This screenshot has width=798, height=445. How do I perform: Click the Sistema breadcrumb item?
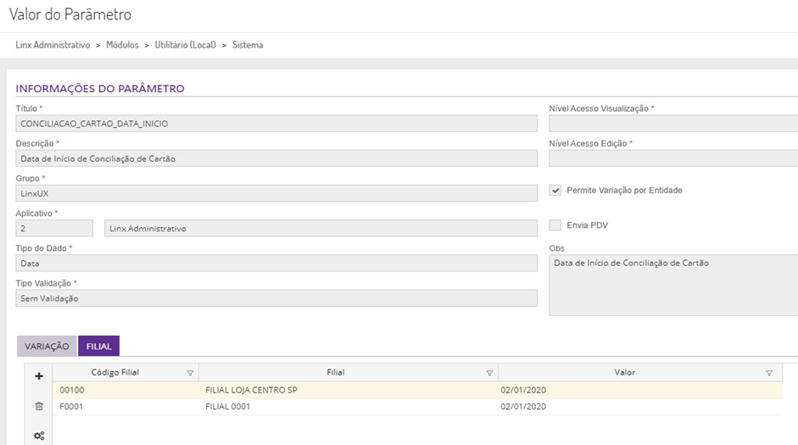(x=248, y=45)
